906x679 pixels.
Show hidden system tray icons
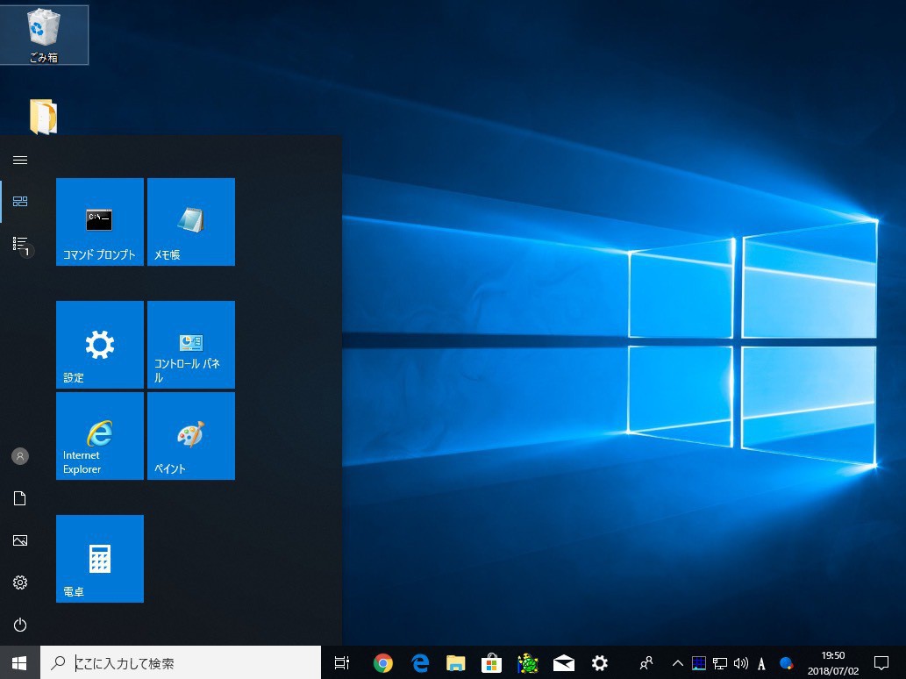677,663
